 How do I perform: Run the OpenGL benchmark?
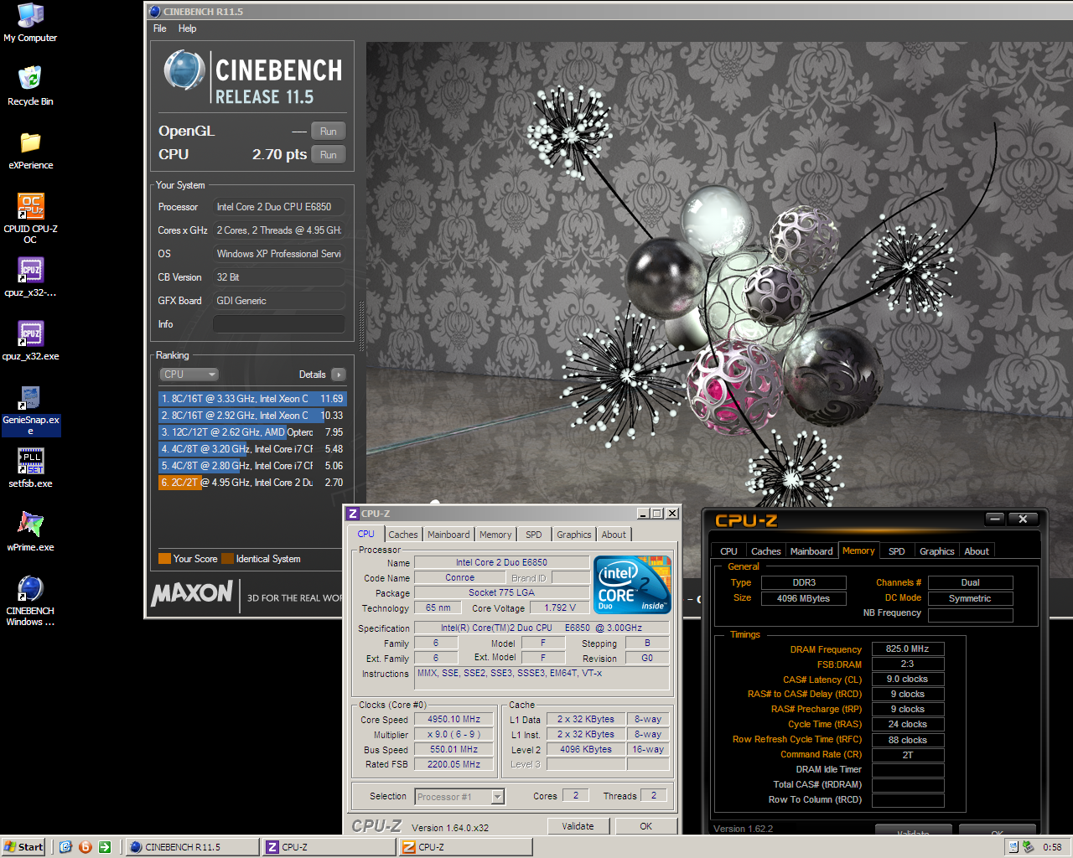(x=328, y=132)
